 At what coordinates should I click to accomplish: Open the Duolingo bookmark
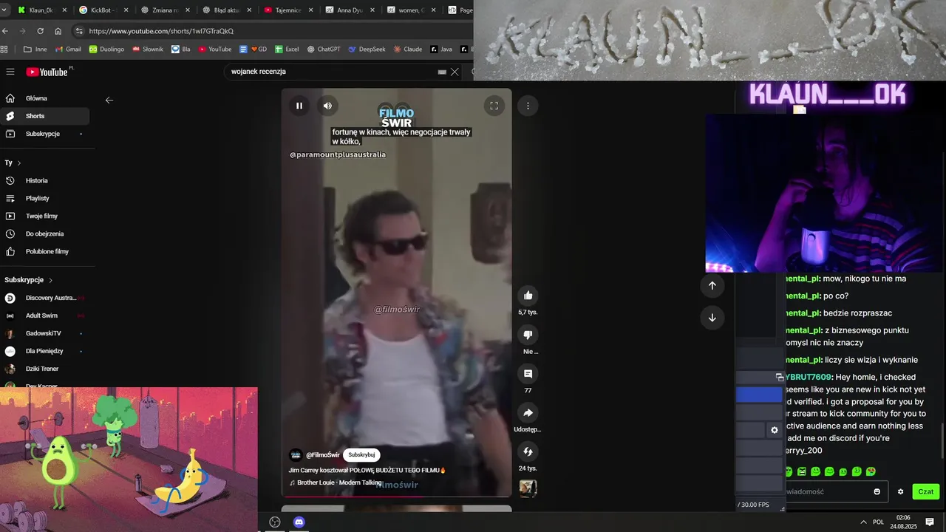pos(106,50)
